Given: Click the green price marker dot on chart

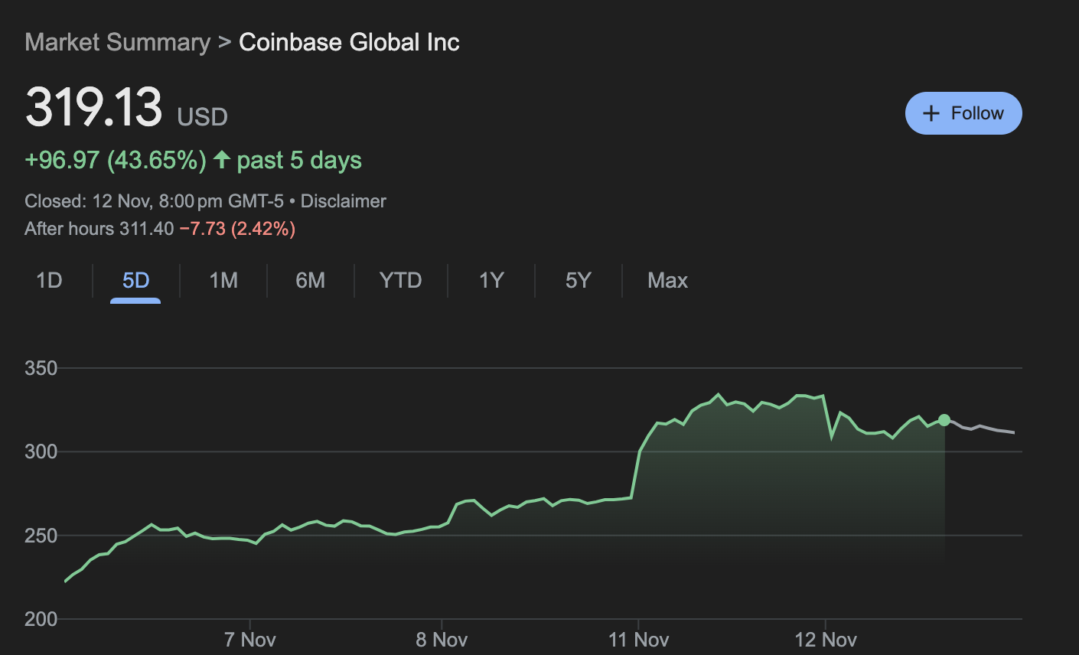Looking at the screenshot, I should click(944, 419).
